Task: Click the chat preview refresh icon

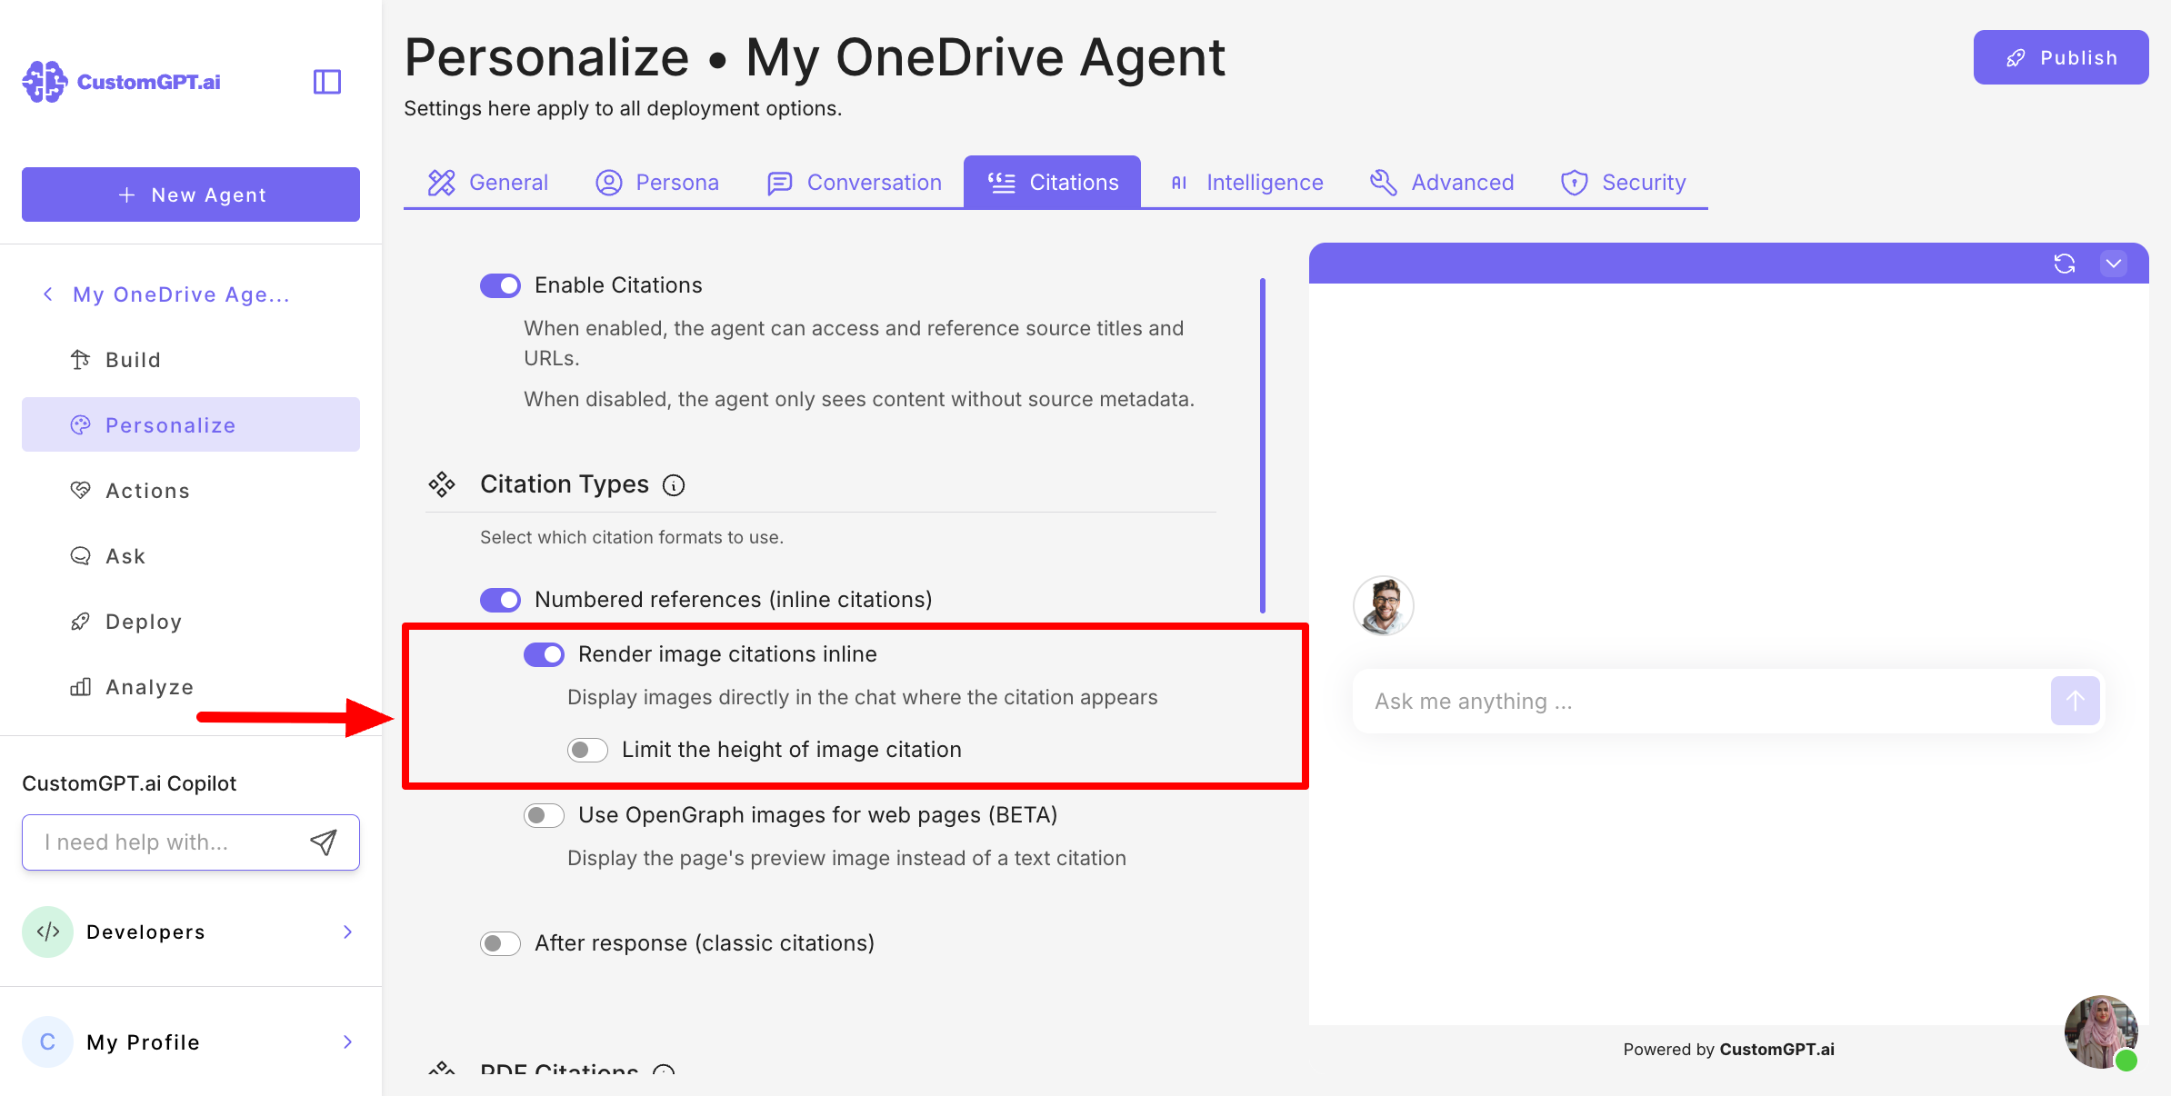Action: coord(2064,264)
